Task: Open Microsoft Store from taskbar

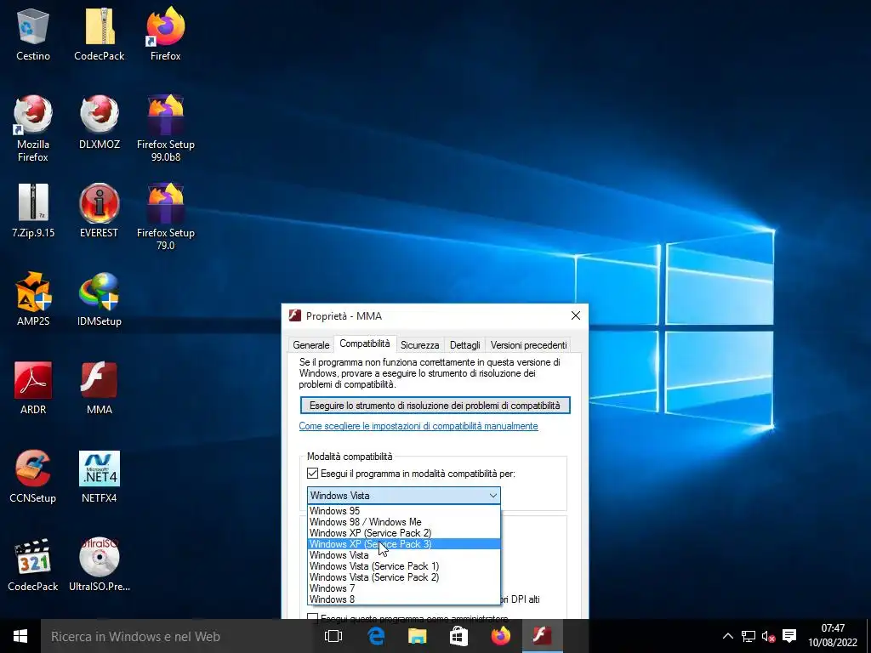Action: pyautogui.click(x=458, y=636)
